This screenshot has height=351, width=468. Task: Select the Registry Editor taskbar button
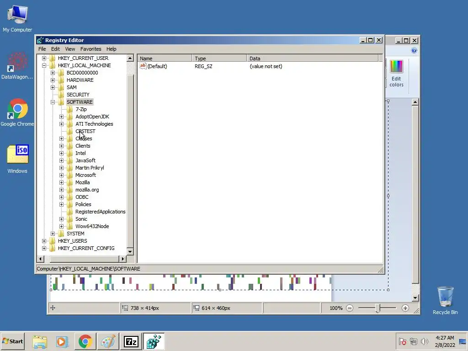pyautogui.click(x=154, y=341)
